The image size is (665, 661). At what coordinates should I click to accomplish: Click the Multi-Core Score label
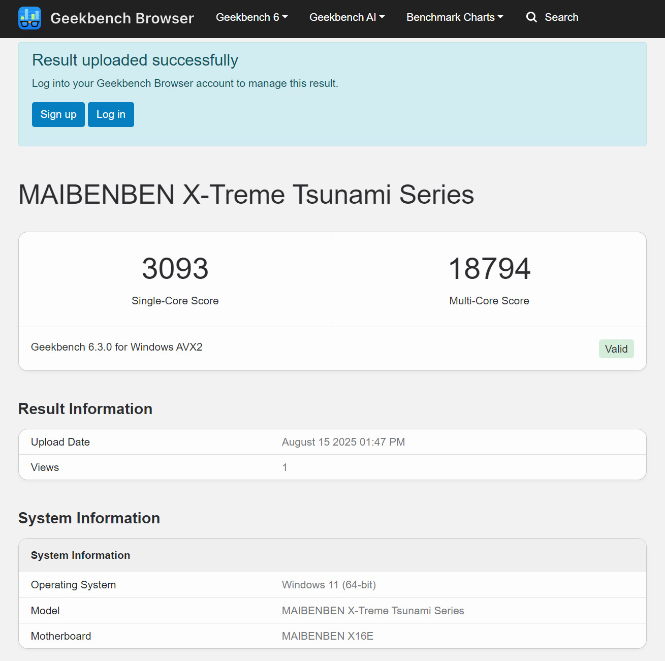pyautogui.click(x=489, y=301)
